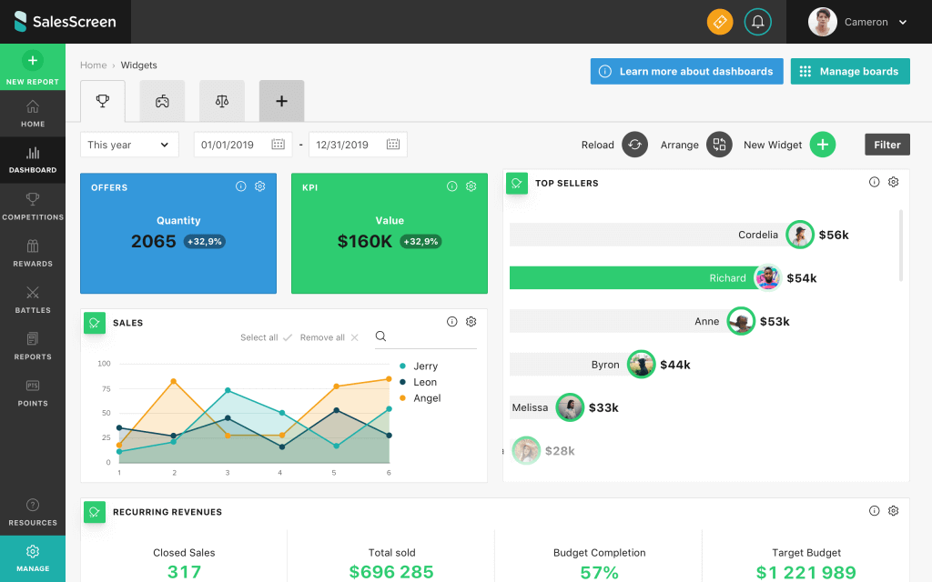932x582 pixels.
Task: Open the search icon in the Sales widget
Action: coord(380,336)
